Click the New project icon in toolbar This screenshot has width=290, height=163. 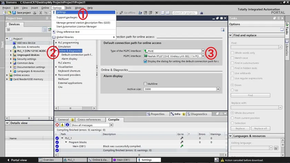coord(4,13)
